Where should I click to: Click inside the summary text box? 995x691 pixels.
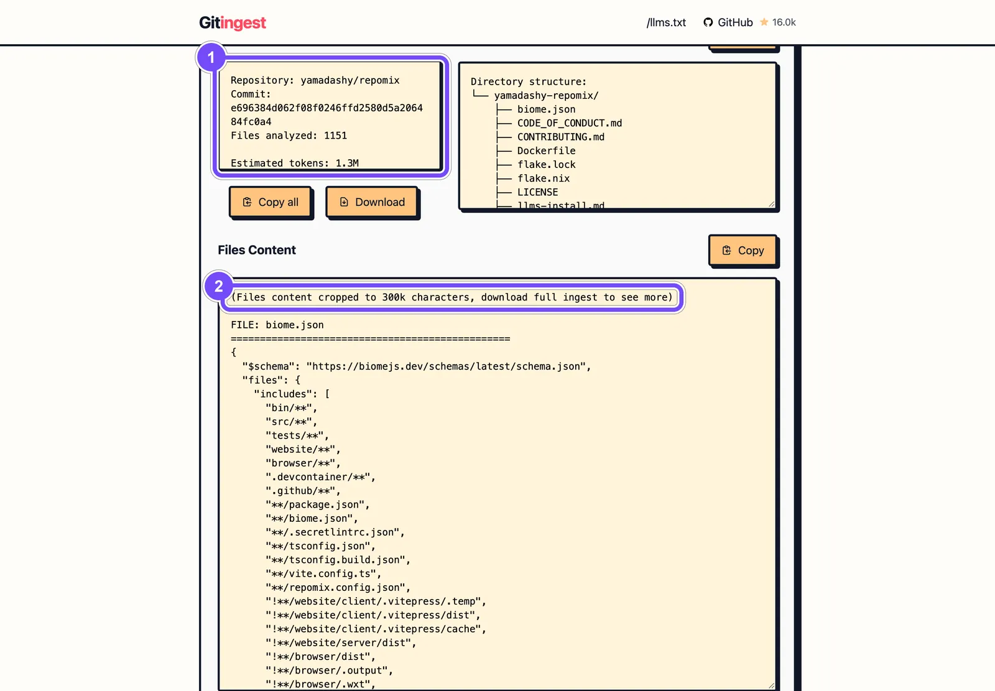tap(330, 116)
